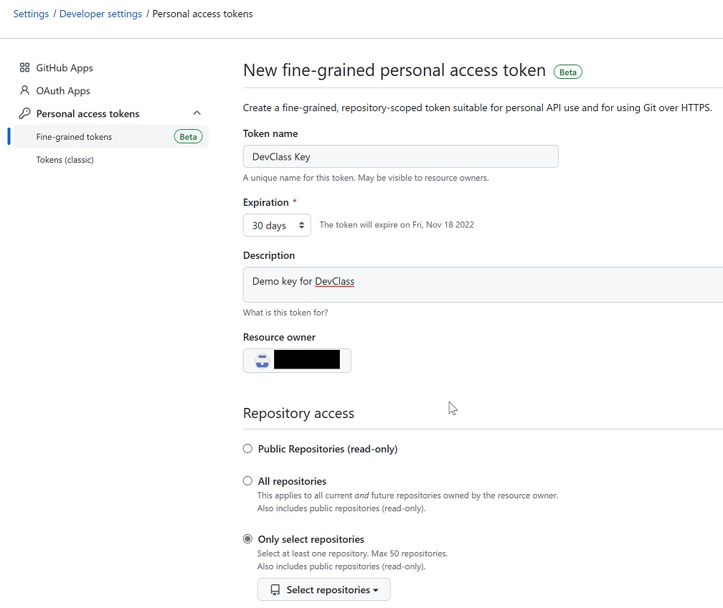723x608 pixels.
Task: Click the Beta badge beside Fine-grained tokens
Action: point(187,136)
